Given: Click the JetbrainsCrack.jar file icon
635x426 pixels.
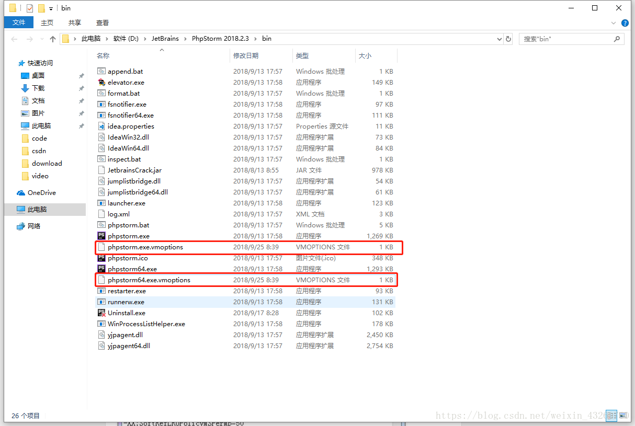Looking at the screenshot, I should point(102,170).
